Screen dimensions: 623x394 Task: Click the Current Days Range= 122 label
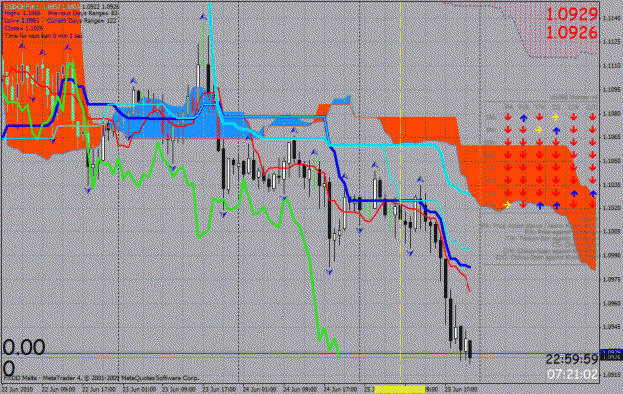coord(82,21)
